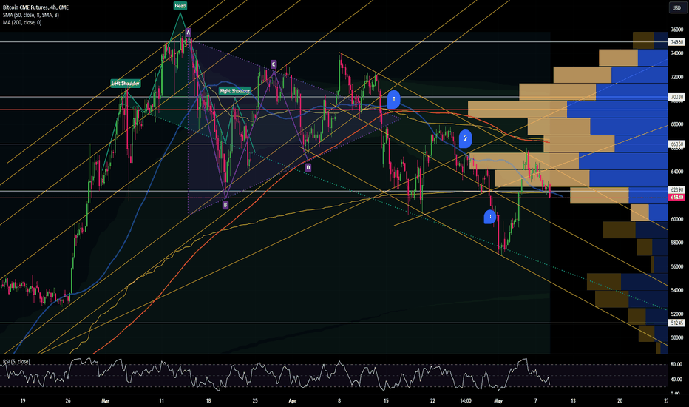This screenshot has height=407, width=689.
Task: Click the purple B point label
Action: click(x=225, y=205)
